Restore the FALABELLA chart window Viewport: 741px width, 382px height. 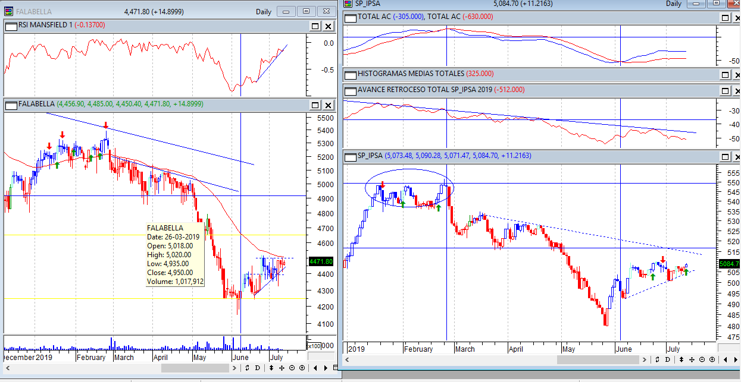pos(307,11)
